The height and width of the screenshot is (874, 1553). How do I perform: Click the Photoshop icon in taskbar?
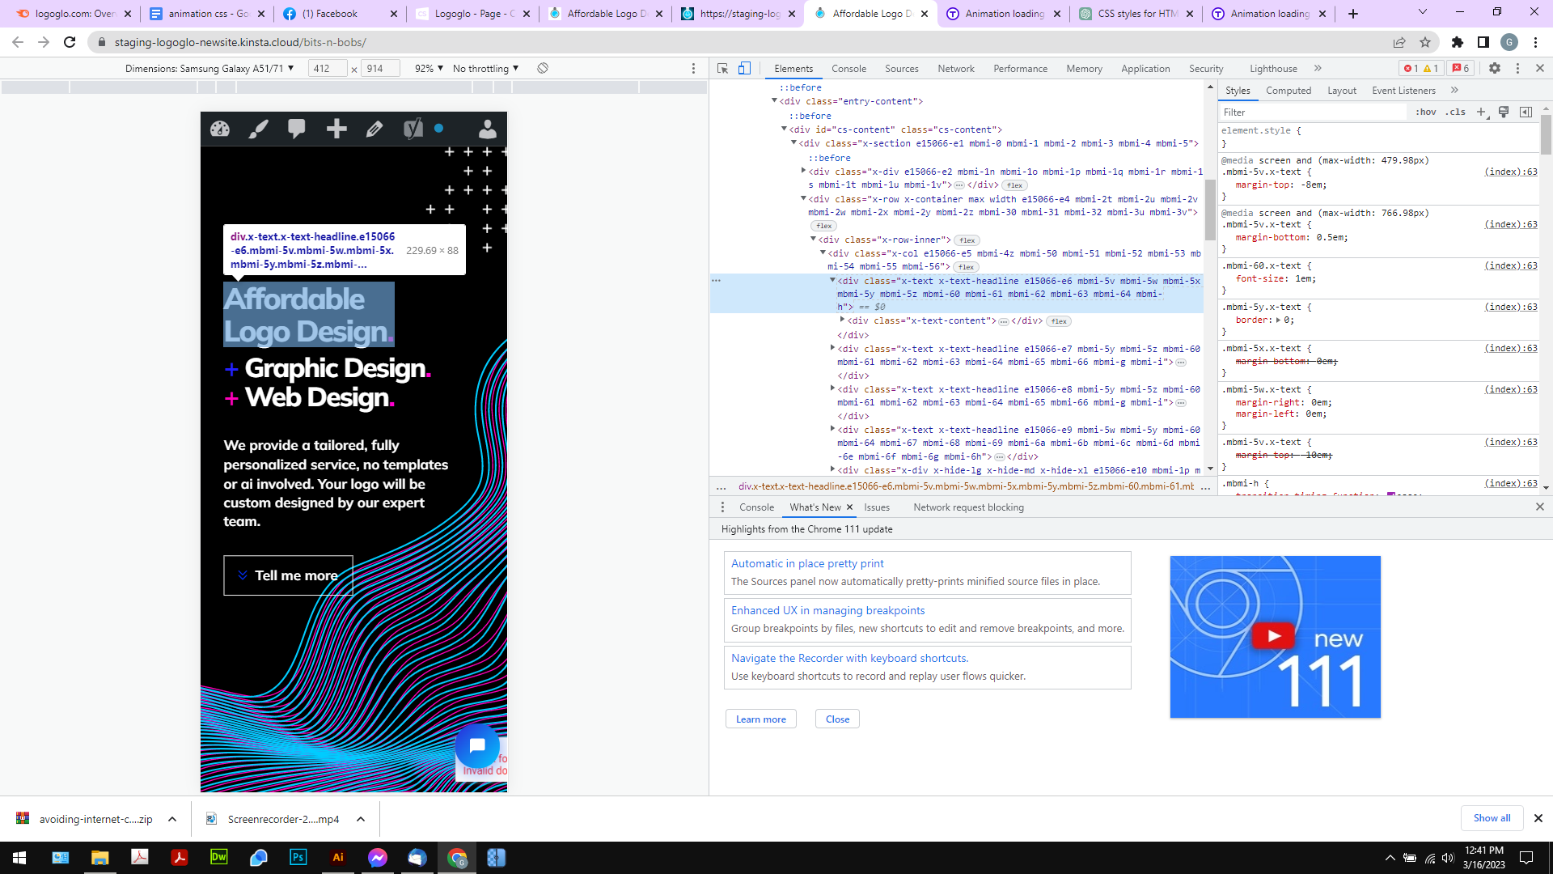[x=298, y=858]
